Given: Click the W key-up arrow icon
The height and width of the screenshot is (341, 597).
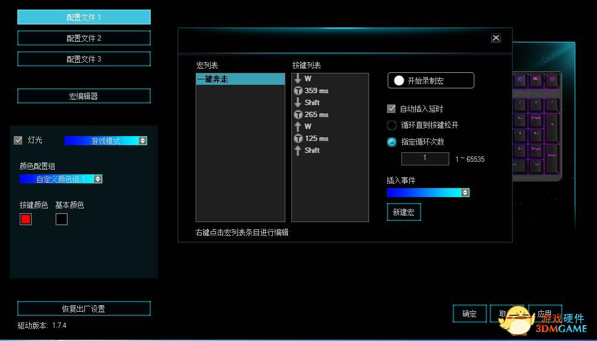Looking at the screenshot, I should coord(298,127).
